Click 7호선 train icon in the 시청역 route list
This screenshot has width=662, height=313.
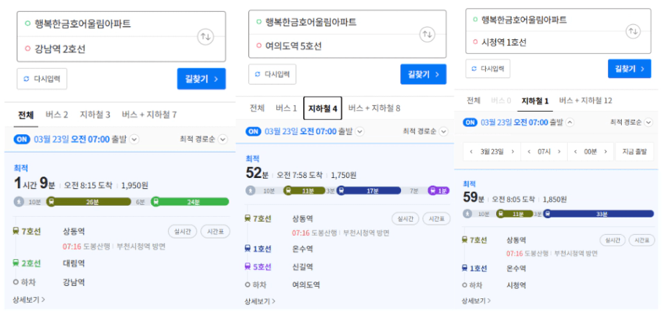coord(465,240)
